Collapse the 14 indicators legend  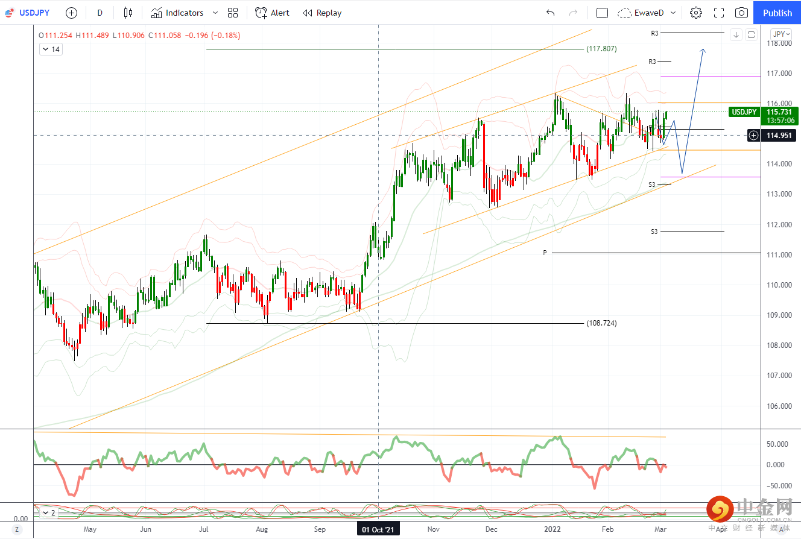coord(51,49)
